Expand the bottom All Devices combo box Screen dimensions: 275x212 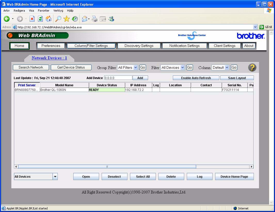55,176
